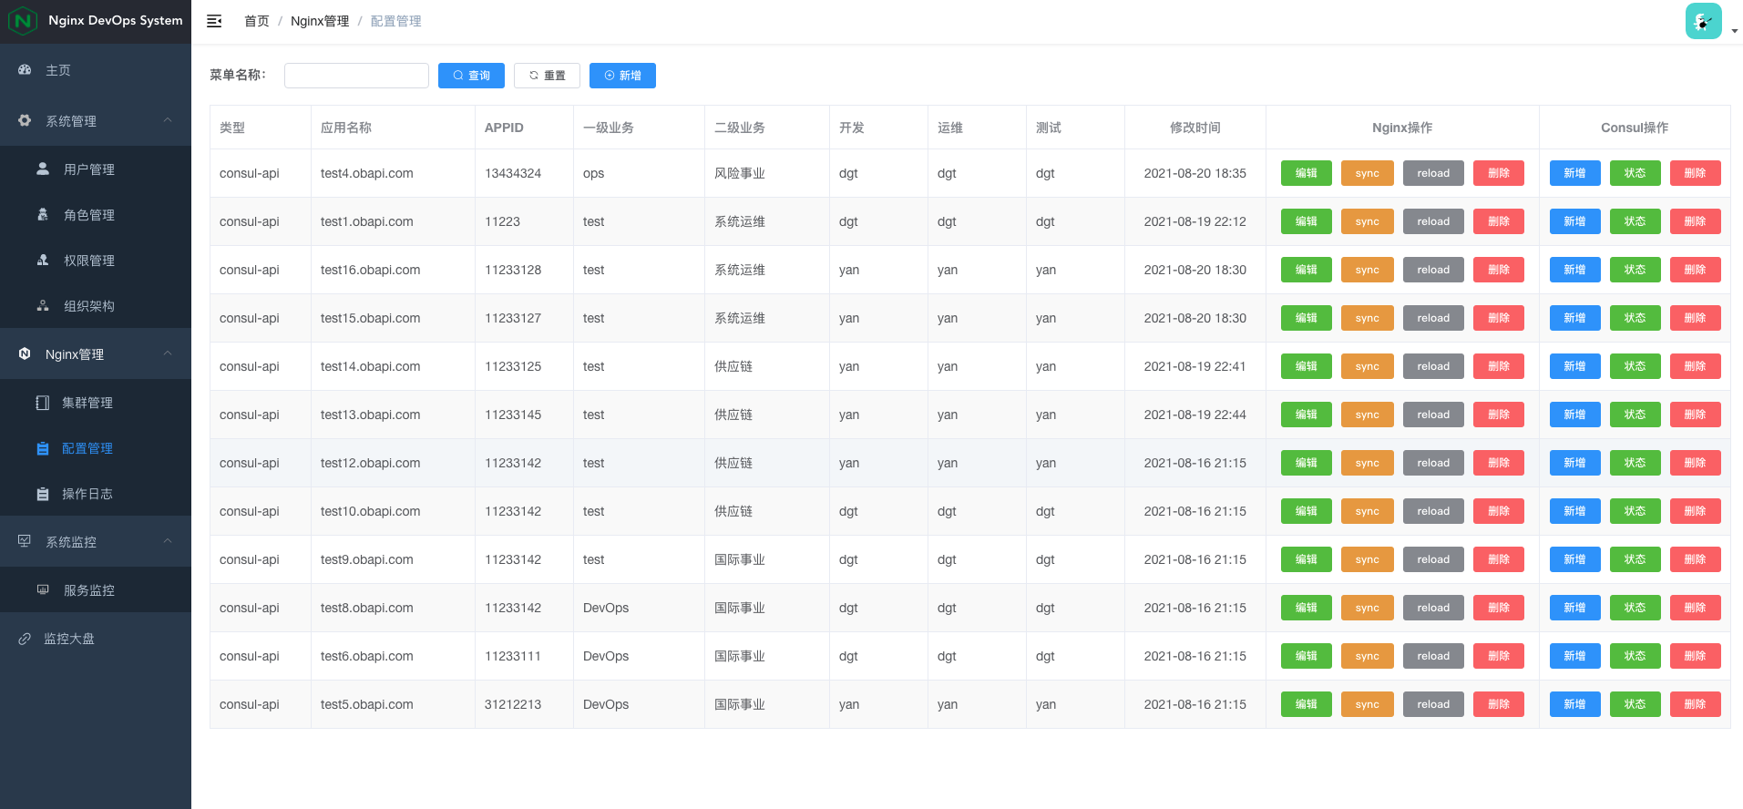Viewport: 1743px width, 809px height.
Task: Click the 角色管理 icon in sidebar
Action: (43, 214)
